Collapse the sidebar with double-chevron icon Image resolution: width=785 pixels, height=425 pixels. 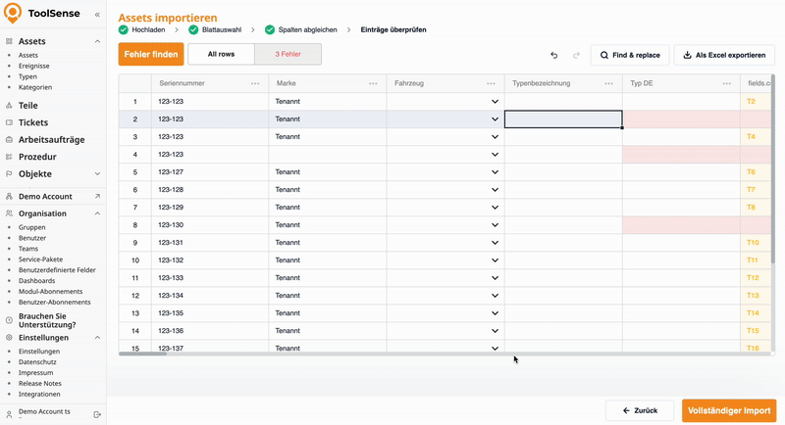(96, 16)
